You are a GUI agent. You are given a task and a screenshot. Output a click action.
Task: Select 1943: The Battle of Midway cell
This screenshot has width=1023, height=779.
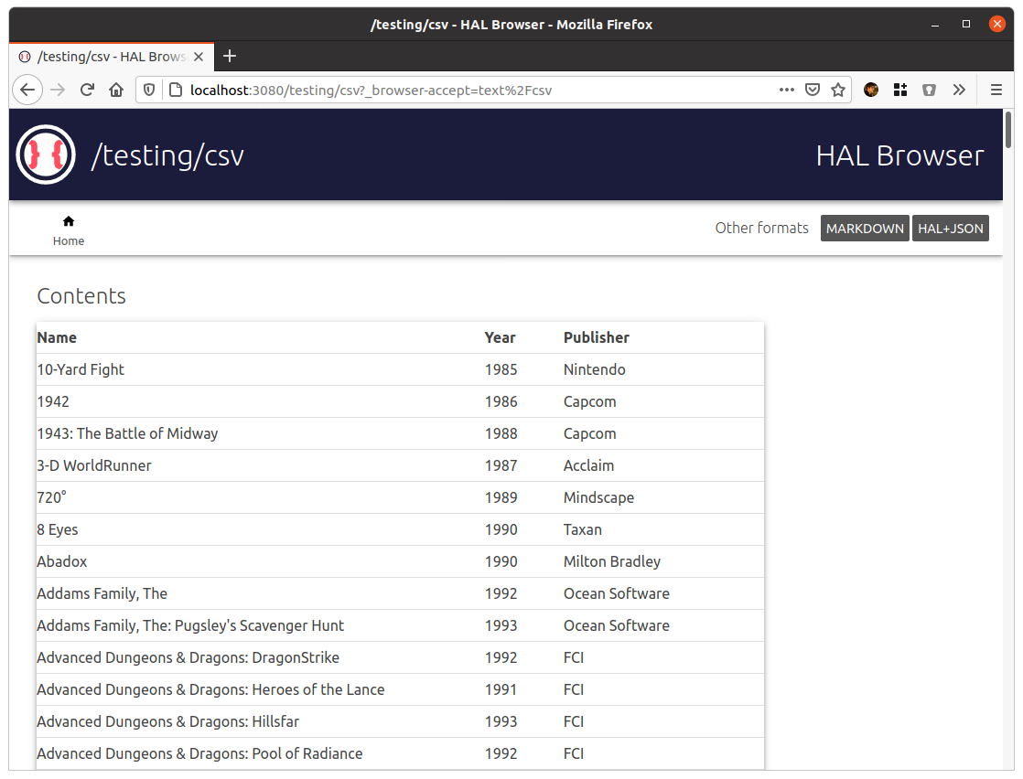(x=127, y=433)
